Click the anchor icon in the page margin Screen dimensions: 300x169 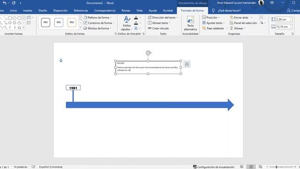point(61,61)
